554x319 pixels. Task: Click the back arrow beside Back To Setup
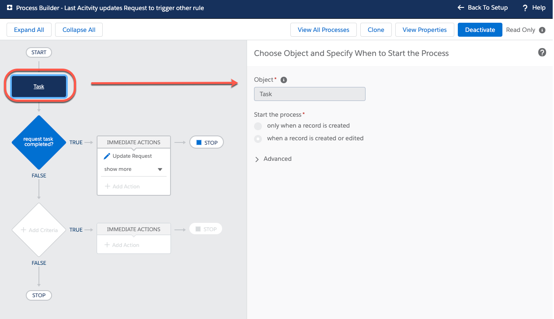click(460, 7)
